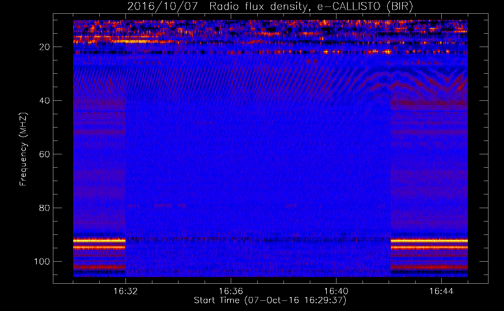
Task: Click the 80 MHz frequency tick label
Action: pyautogui.click(x=45, y=208)
